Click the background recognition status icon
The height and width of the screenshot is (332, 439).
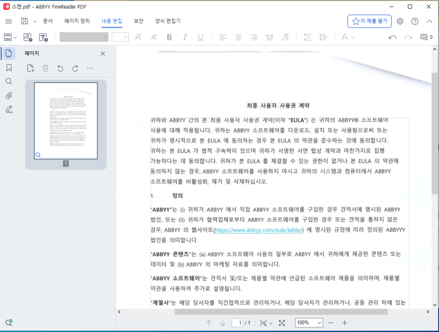pos(9,323)
